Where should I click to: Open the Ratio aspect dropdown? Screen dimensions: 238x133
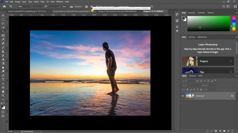(x=24, y=7)
